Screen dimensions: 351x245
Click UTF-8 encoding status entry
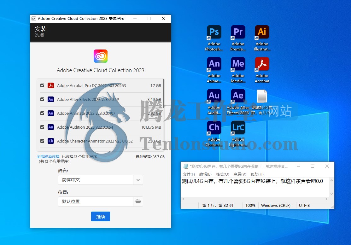[304, 205]
